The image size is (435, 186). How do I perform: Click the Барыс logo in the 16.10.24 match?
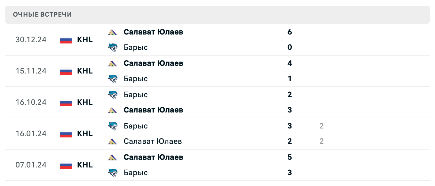[113, 95]
